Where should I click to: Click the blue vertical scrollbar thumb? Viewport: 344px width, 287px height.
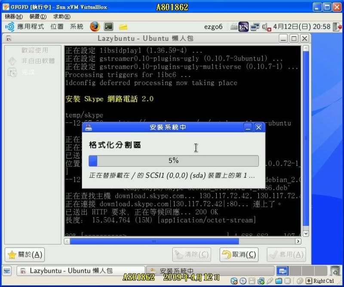306,138
